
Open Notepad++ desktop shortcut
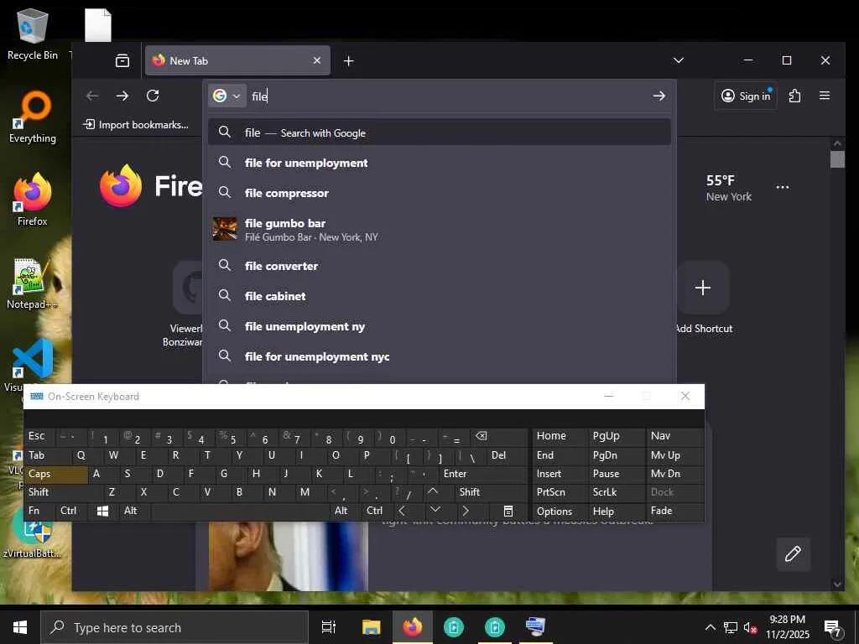(32, 283)
